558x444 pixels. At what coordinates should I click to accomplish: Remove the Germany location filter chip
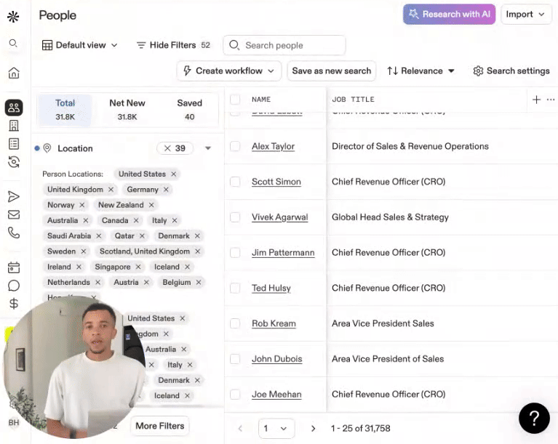[x=166, y=190]
